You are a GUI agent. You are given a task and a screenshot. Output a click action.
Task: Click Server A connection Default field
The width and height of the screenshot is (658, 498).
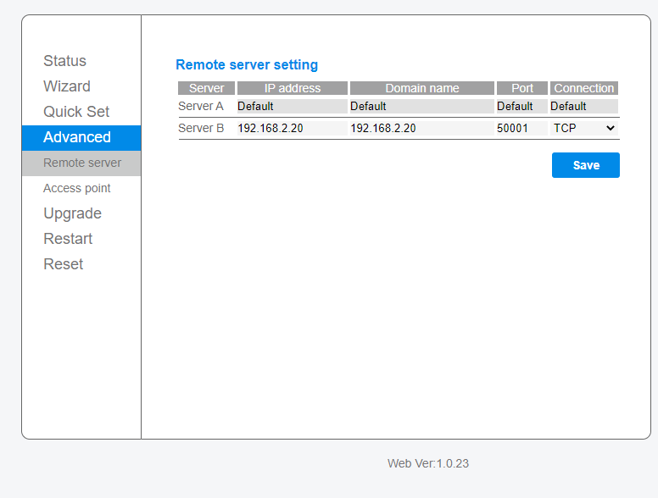point(583,107)
